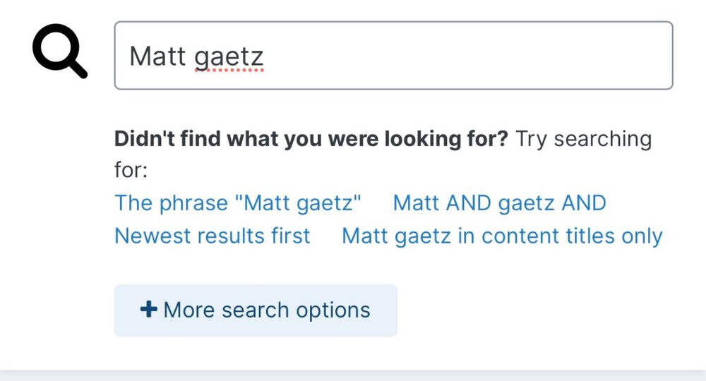Click the word Matt in search field
This screenshot has width=706, height=381.
(157, 56)
